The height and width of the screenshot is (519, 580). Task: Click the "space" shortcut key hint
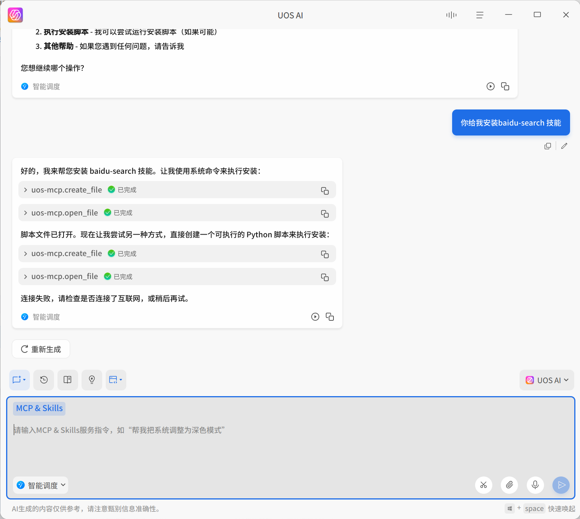tap(534, 509)
